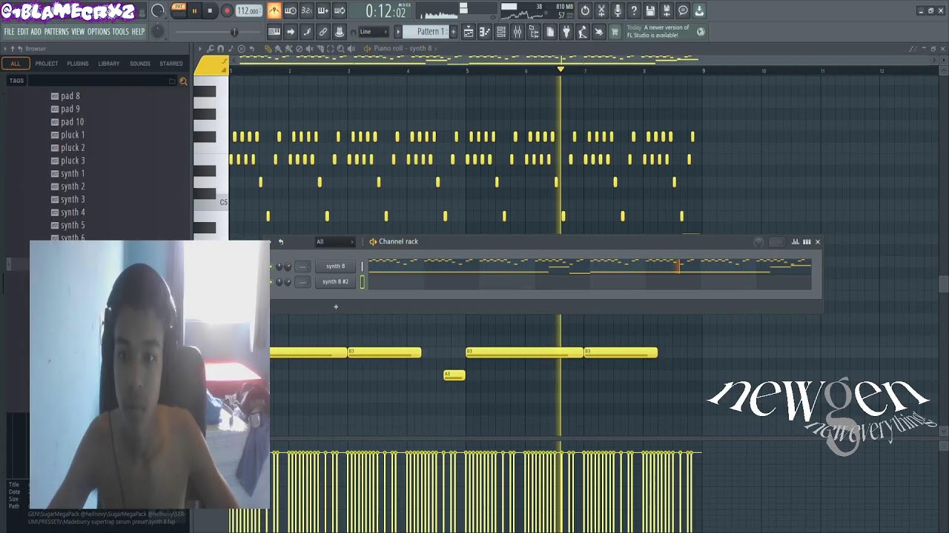Screen dimensions: 949x533
Task: Open pattern options arrow left of Pattern 1
Action: click(x=398, y=32)
